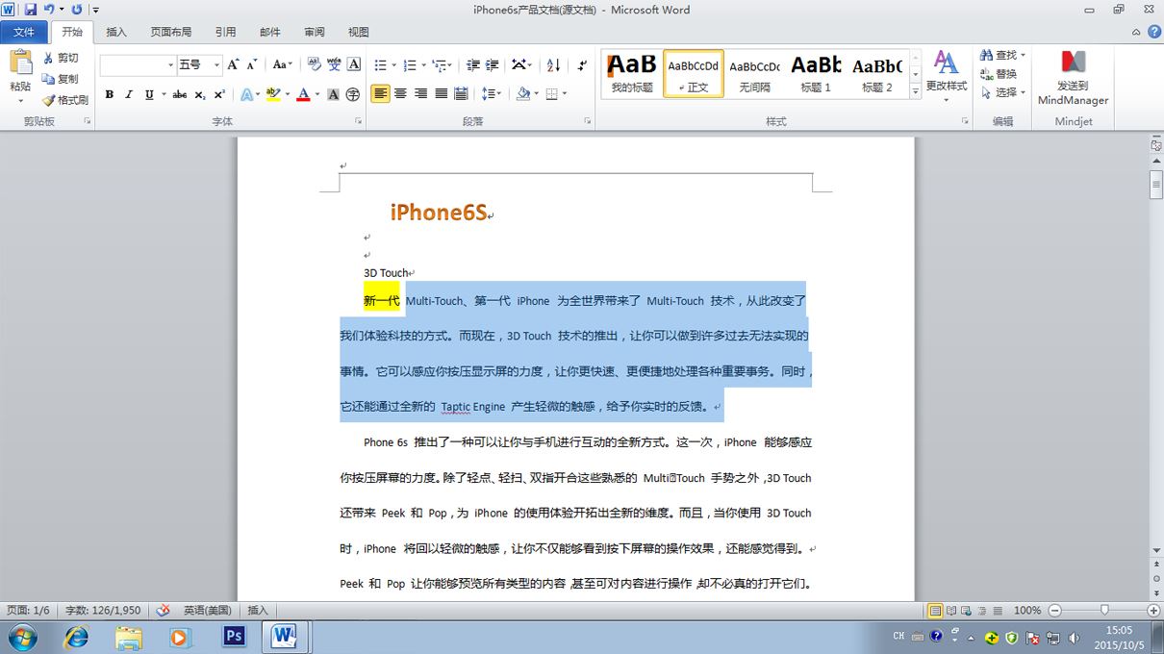
Task: Toggle Bold formatting
Action: click(110, 94)
